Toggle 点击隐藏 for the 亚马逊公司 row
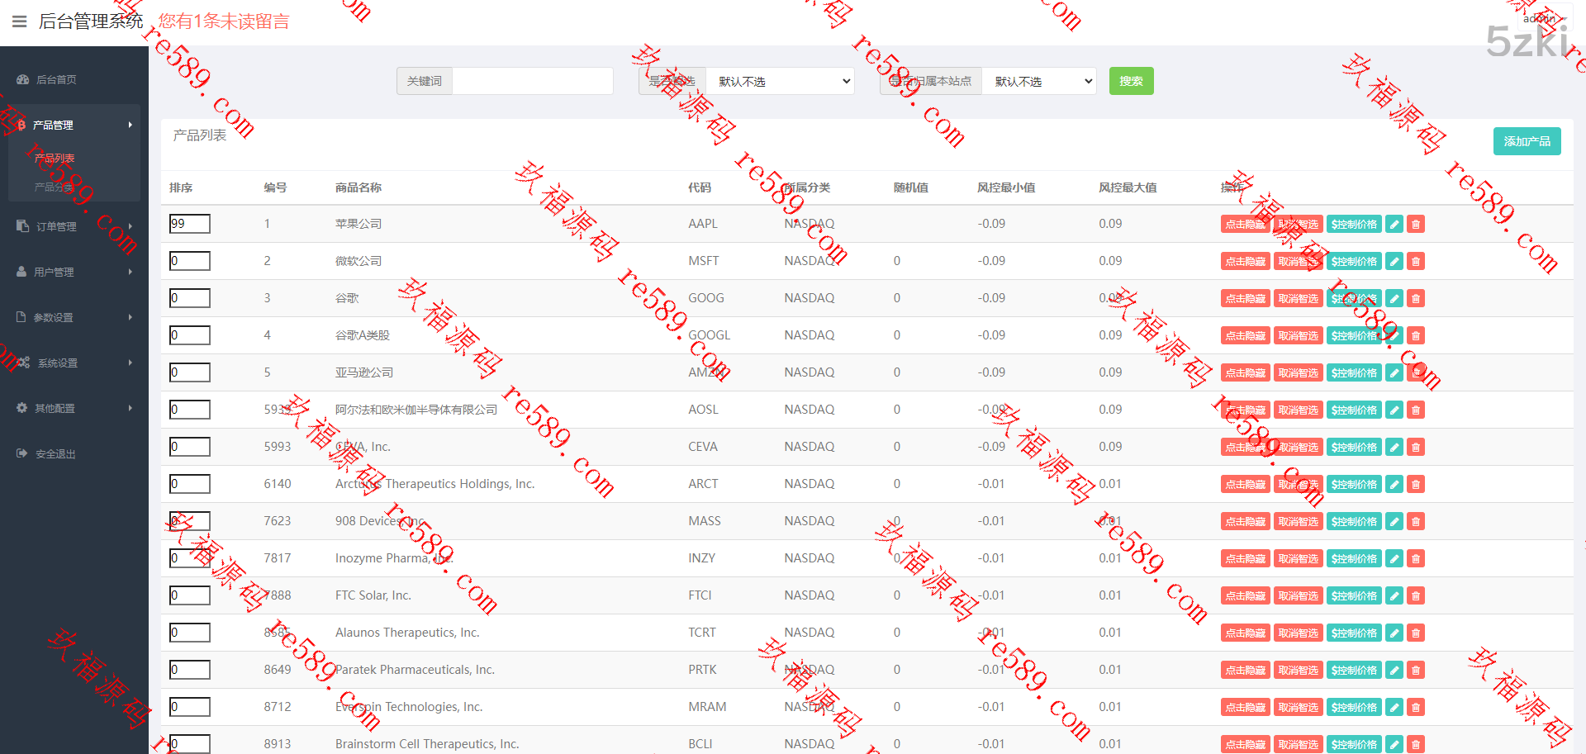 1245,373
